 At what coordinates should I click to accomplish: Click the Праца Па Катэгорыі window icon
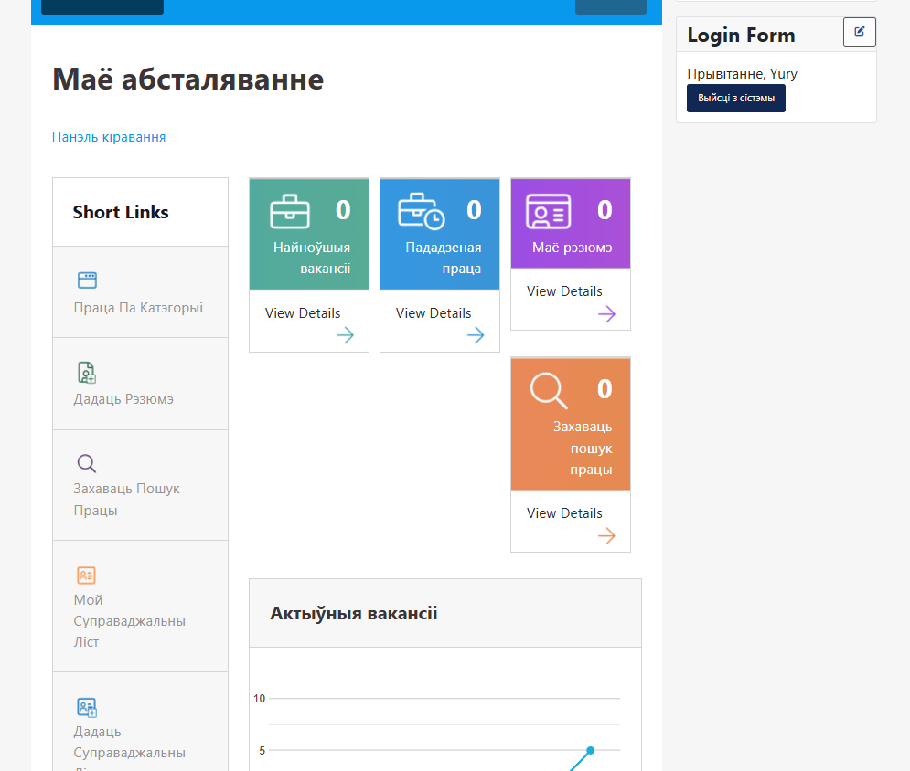[x=87, y=280]
